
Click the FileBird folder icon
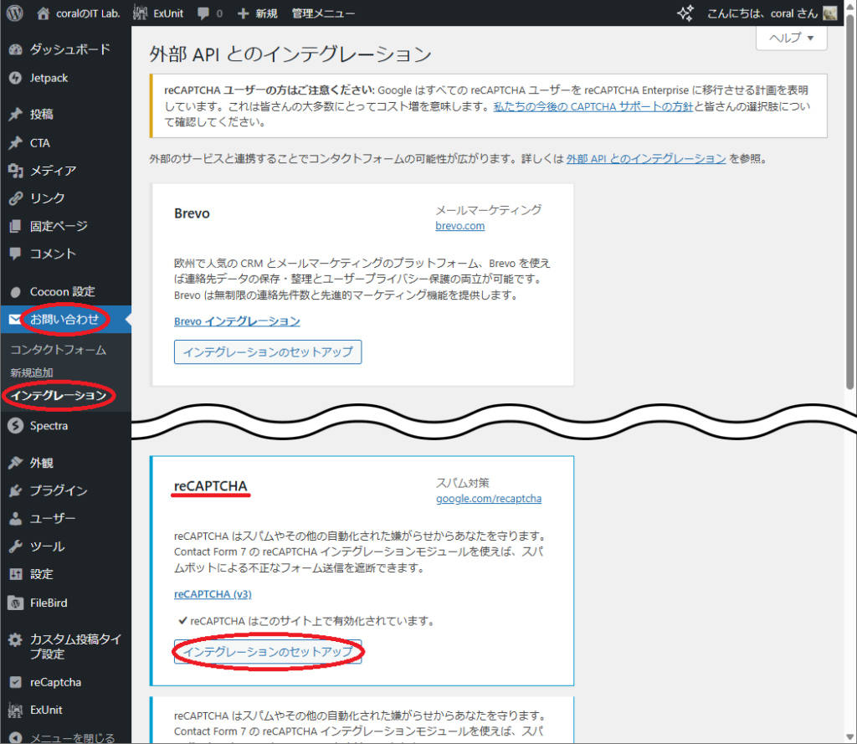pos(15,603)
